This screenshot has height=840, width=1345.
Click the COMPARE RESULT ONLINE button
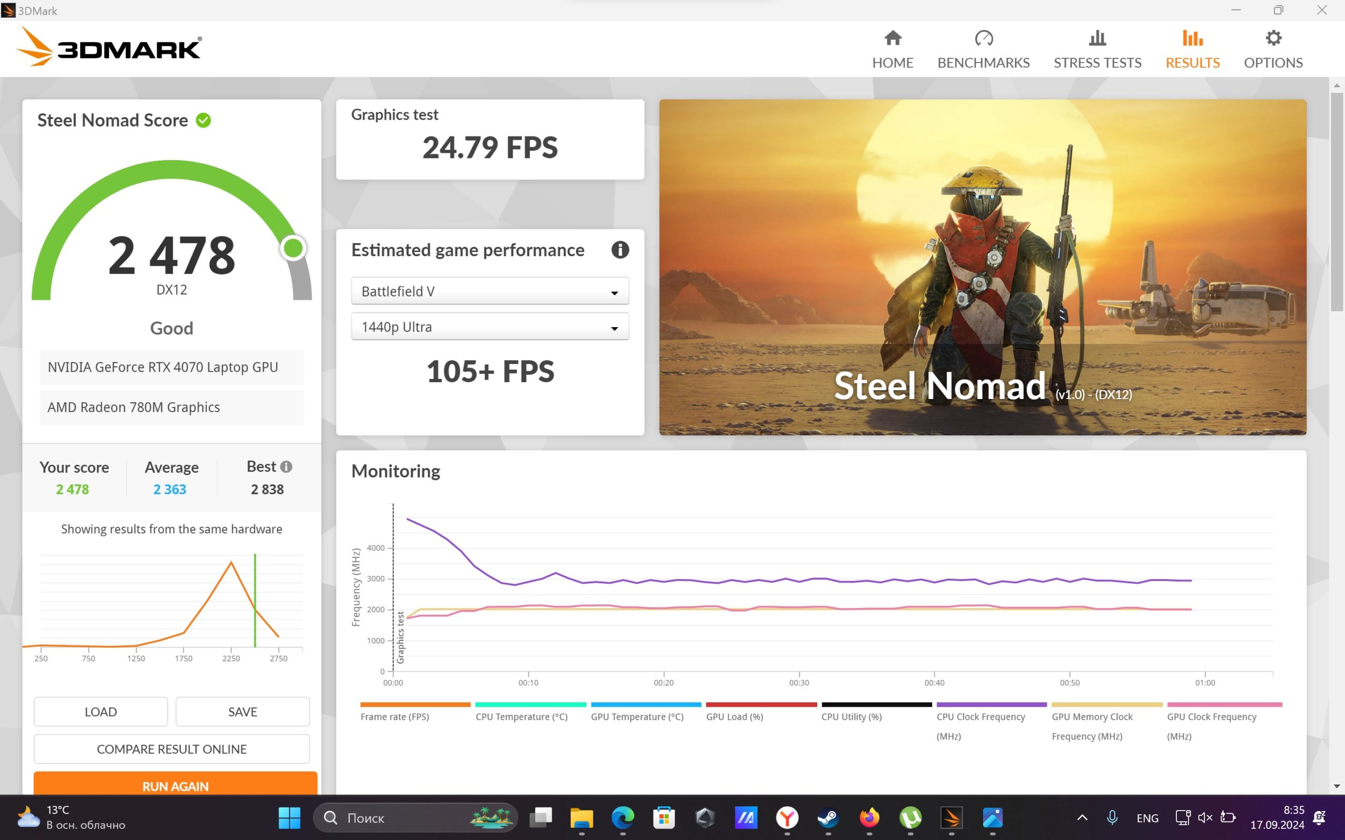(x=171, y=749)
